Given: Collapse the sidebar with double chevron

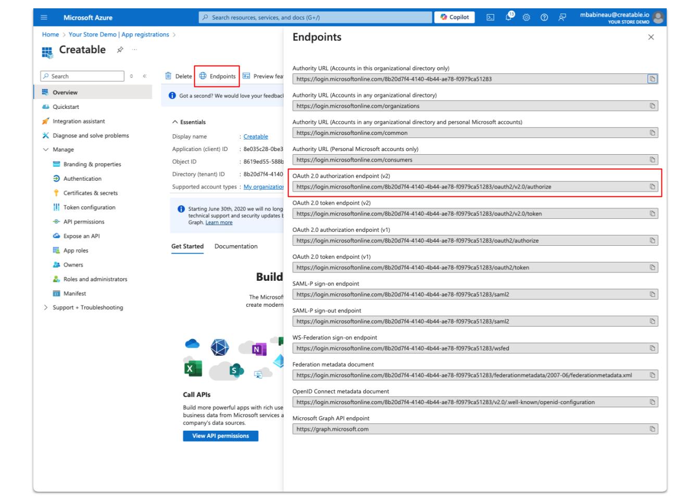Looking at the screenshot, I should click(x=144, y=77).
